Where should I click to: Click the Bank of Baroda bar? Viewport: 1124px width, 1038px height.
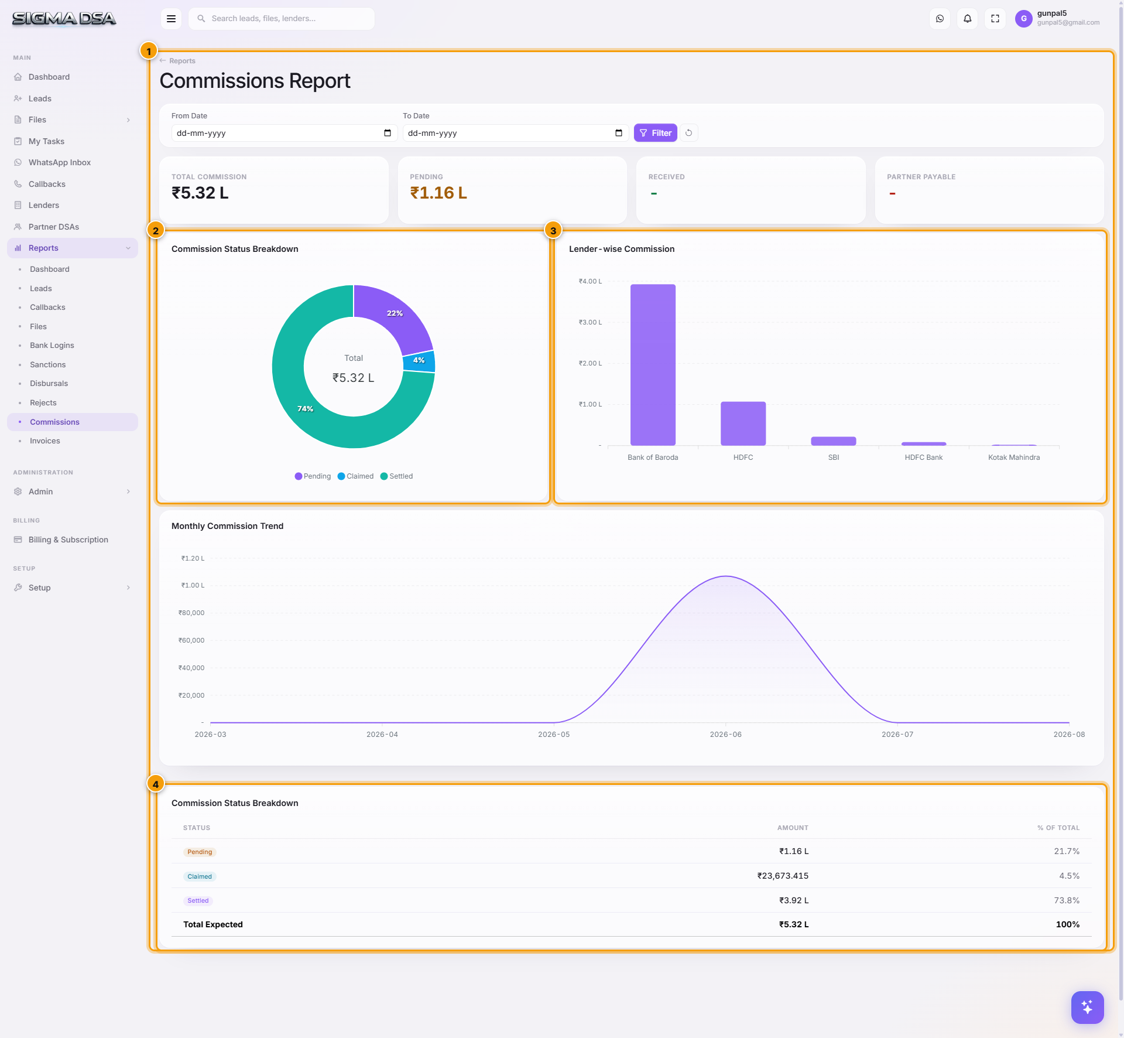[x=653, y=365]
